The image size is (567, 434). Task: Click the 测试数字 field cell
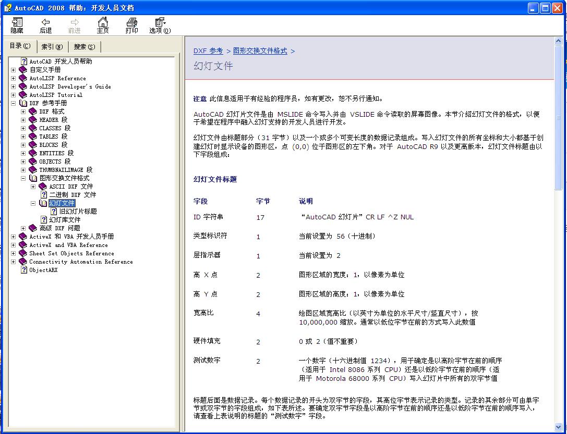point(207,360)
